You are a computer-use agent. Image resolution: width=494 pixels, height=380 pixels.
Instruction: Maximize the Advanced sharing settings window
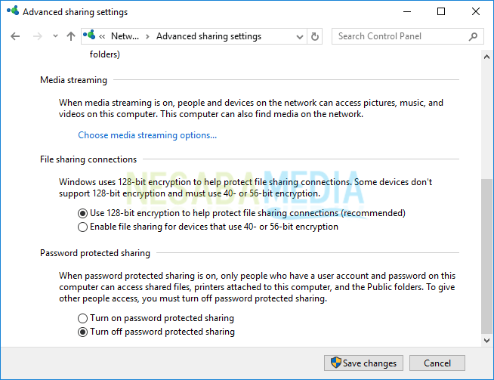click(x=441, y=11)
